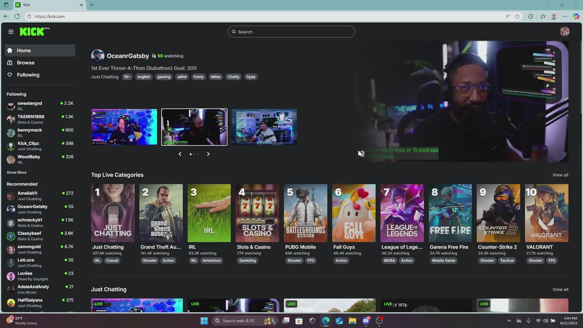Select Following in the sidebar

[40, 75]
